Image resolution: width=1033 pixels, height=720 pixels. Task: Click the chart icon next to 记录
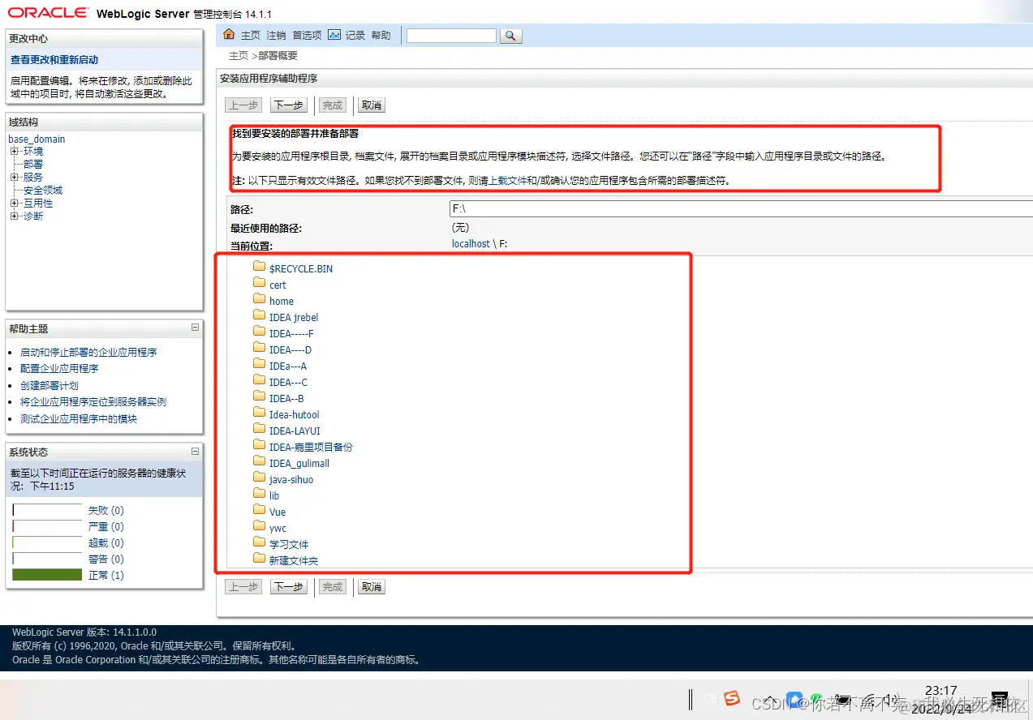[334, 35]
